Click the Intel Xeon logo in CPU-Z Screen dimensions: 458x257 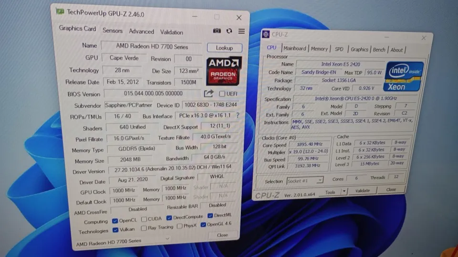click(404, 76)
